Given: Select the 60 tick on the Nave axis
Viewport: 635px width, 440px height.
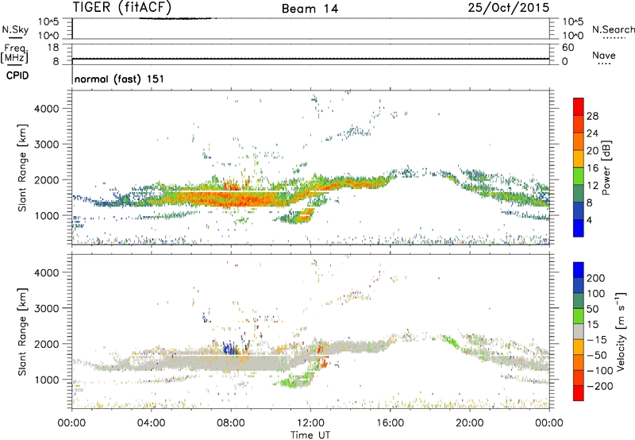Looking at the screenshot, I should [x=568, y=48].
